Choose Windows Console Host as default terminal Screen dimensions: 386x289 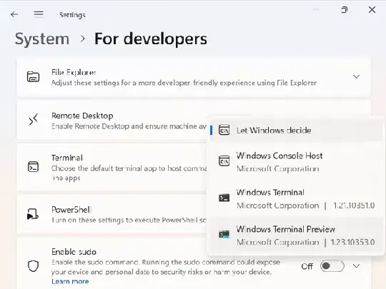[x=295, y=162]
